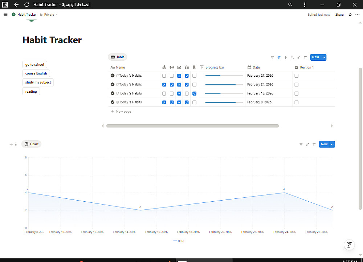Viewport: 363px width, 262px height.
Task: Select the Table view tab
Action: coord(118,57)
